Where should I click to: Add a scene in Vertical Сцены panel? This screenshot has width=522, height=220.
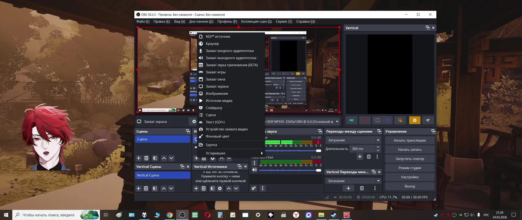(138, 188)
